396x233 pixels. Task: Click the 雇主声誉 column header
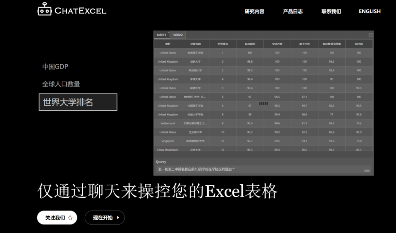point(305,44)
